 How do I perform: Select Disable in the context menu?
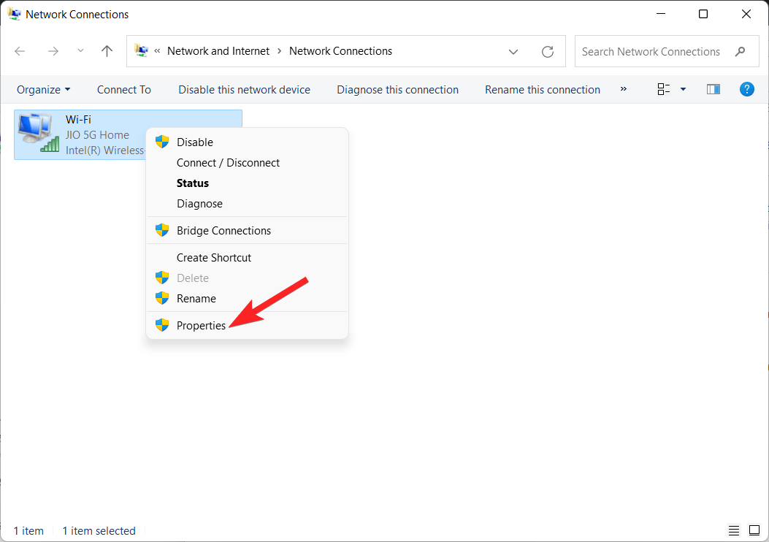click(195, 142)
